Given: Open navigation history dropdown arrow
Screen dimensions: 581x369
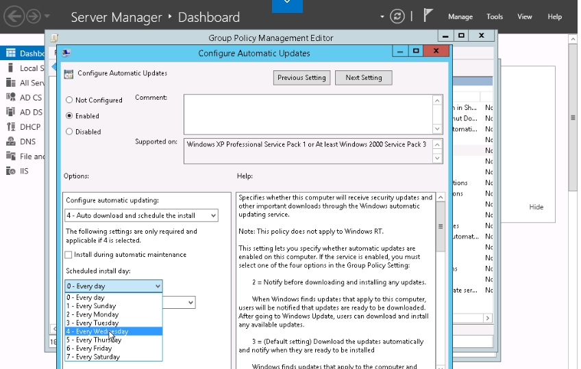Looking at the screenshot, I should click(47, 16).
